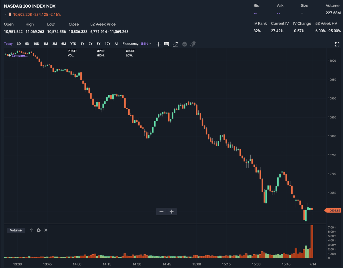
Task: Click the High value 11,069.263
Action: tap(35, 32)
